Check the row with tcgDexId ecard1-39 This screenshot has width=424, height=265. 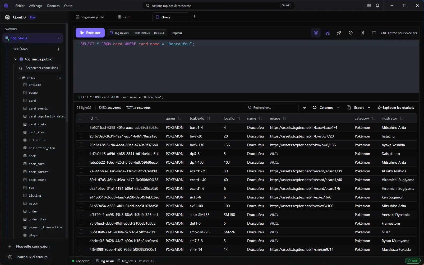(81, 171)
